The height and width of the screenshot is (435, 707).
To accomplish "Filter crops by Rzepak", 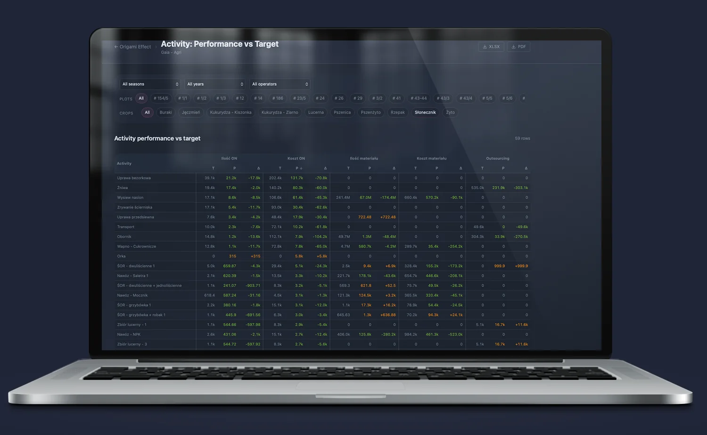I will point(397,113).
